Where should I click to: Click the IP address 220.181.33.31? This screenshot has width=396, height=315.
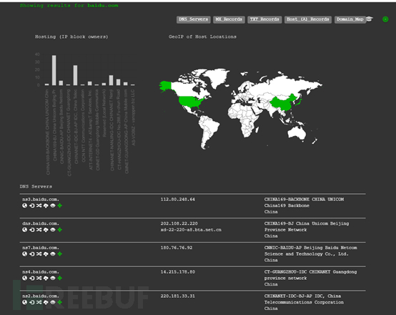coord(178,296)
